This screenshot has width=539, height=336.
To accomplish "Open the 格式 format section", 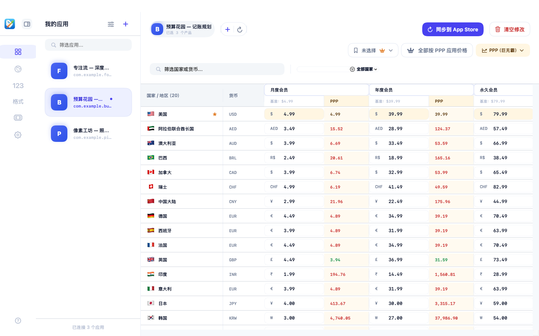I will [x=18, y=102].
